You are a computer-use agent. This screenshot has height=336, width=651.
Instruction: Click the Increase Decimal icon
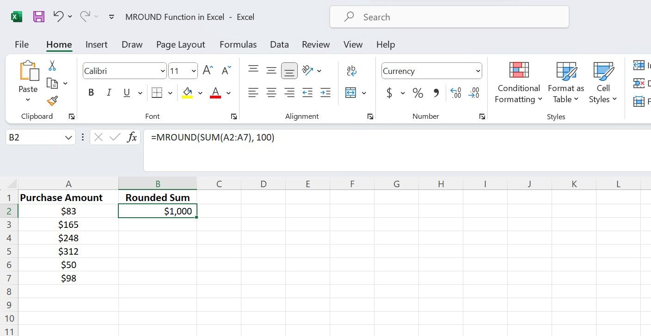(455, 92)
